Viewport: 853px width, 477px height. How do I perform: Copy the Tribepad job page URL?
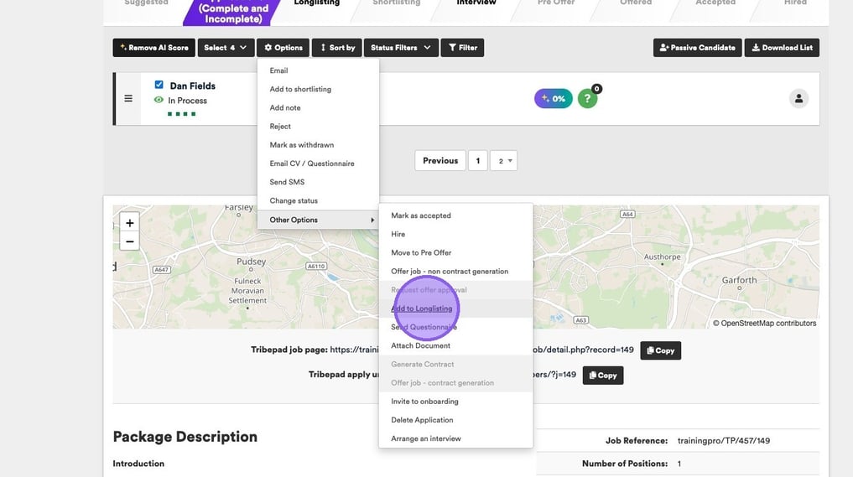tap(659, 350)
